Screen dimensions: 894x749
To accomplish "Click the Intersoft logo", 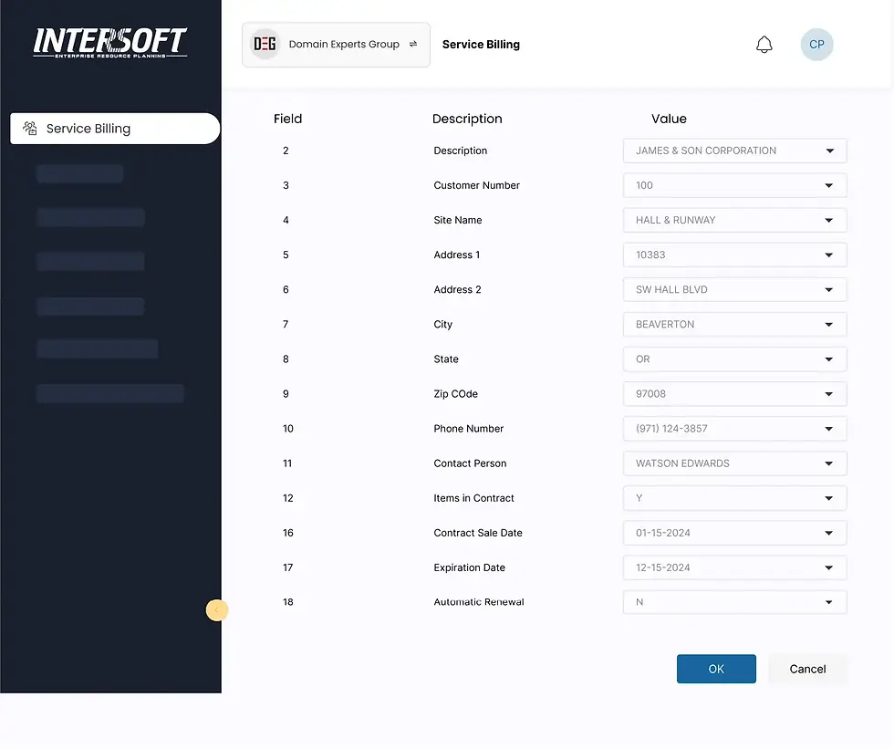I will [109, 41].
